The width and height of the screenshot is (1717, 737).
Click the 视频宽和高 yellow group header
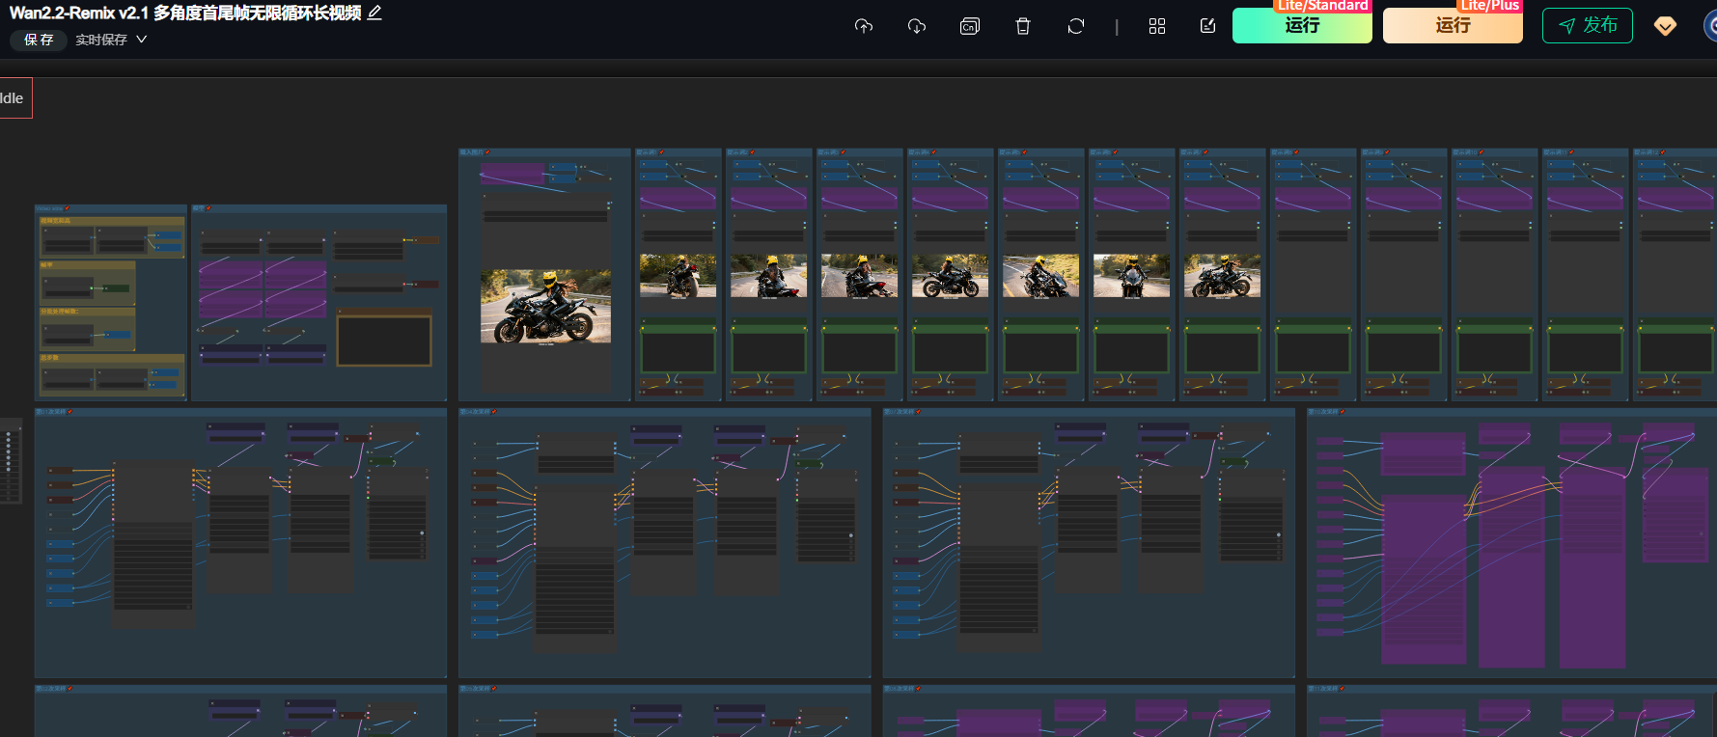pyautogui.click(x=56, y=221)
